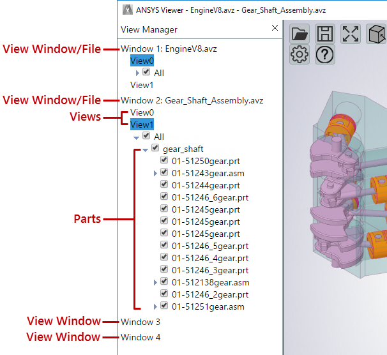Viewport: 387px width, 355px height.
Task: Toggle checkbox for 01-51251gear.asm
Action: 164,306
